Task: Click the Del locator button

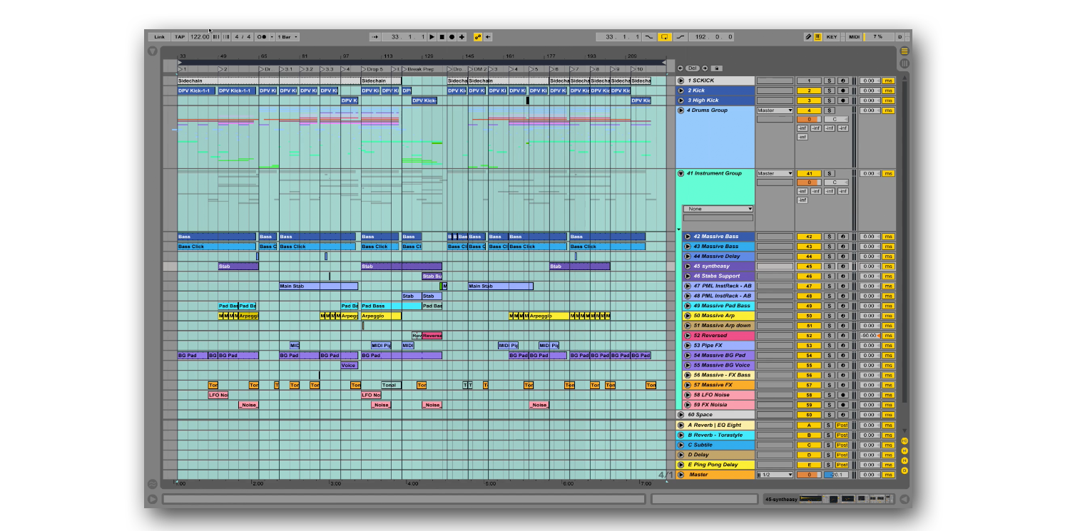Action: click(693, 68)
